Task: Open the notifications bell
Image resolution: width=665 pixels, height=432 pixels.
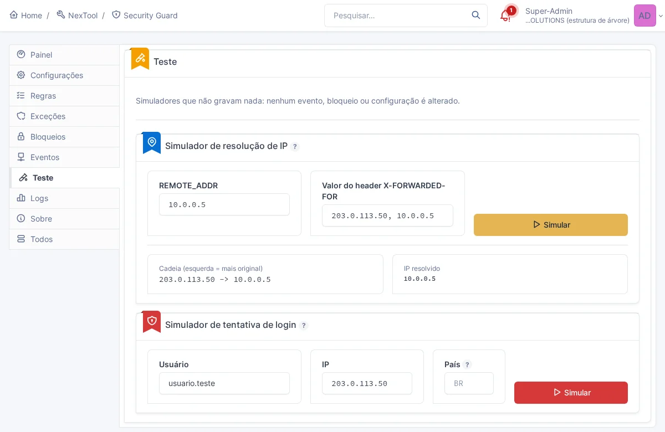Action: click(x=505, y=16)
